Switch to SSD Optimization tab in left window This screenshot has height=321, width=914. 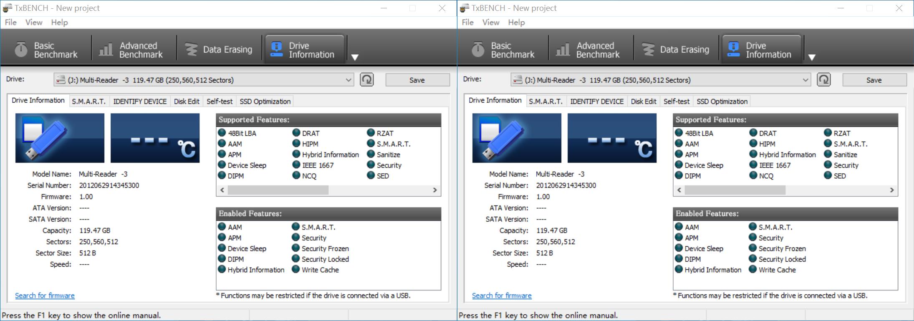pyautogui.click(x=265, y=101)
